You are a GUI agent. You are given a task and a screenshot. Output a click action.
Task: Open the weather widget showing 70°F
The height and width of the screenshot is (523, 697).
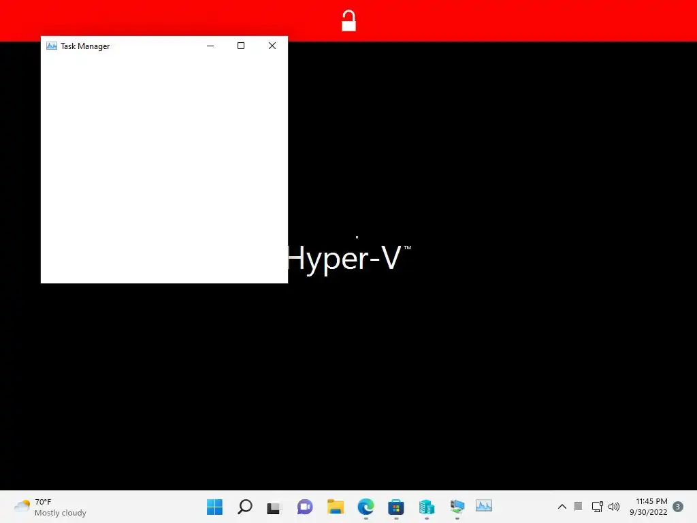pyautogui.click(x=50, y=507)
